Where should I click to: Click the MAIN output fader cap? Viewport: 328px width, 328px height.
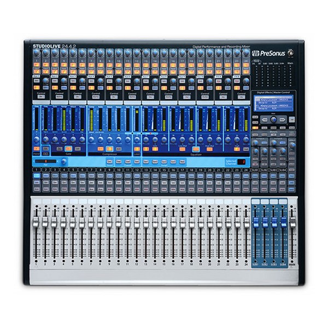292,222
